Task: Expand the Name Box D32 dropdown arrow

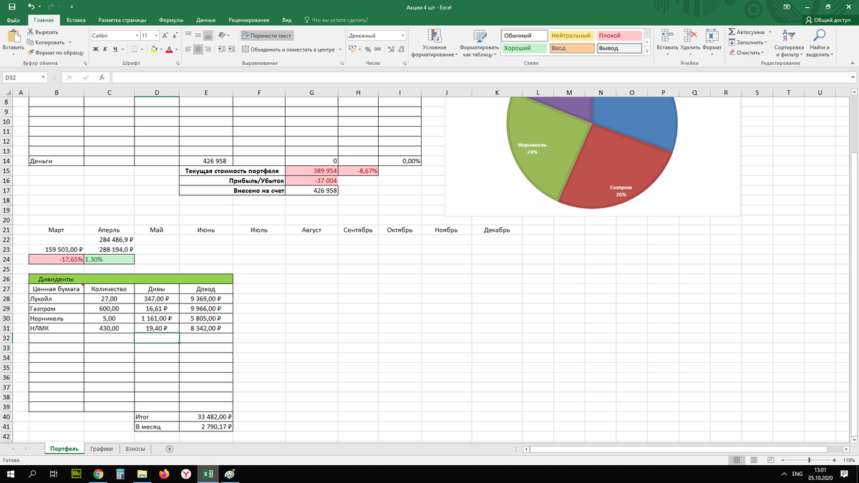Action: click(44, 77)
